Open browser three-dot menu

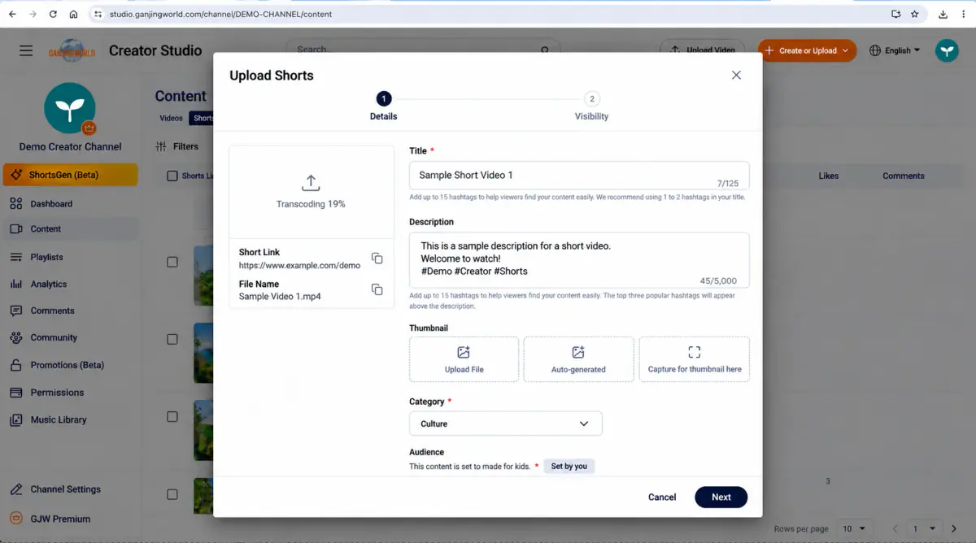point(963,14)
